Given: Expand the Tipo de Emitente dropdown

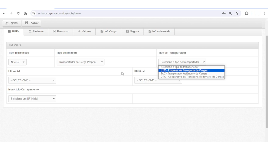Looking at the screenshot, I should coord(80,62).
